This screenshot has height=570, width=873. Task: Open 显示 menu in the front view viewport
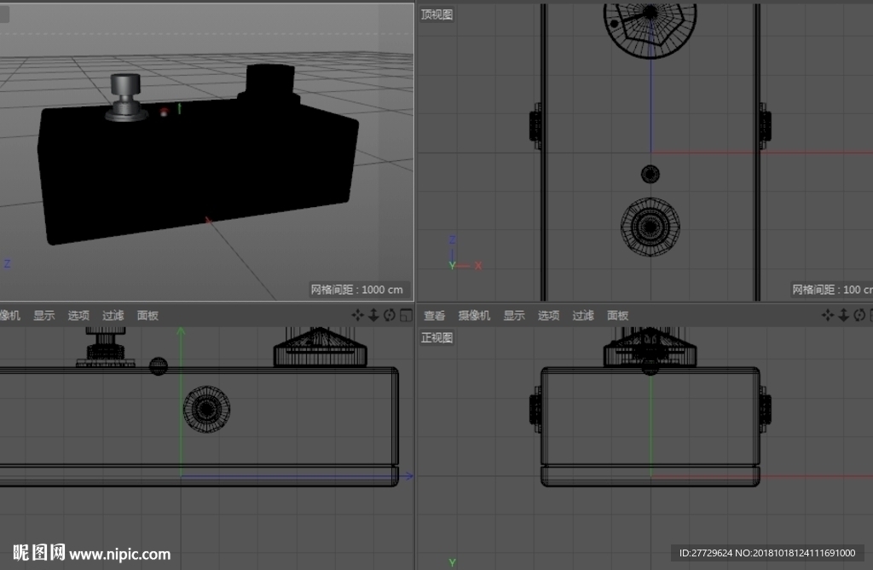pos(514,315)
